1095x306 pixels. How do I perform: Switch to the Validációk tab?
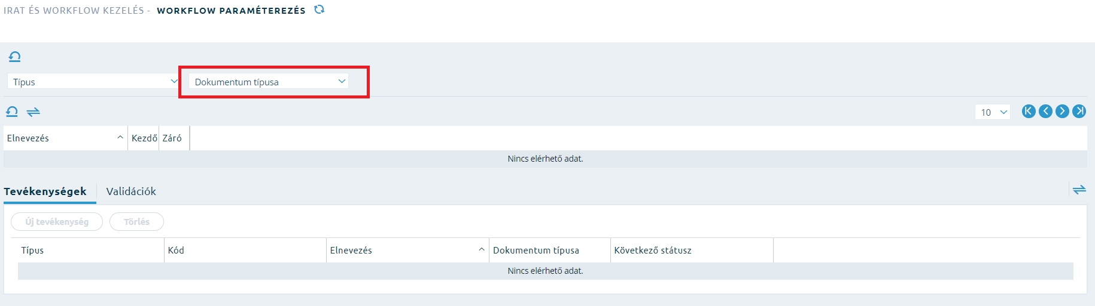click(x=131, y=191)
